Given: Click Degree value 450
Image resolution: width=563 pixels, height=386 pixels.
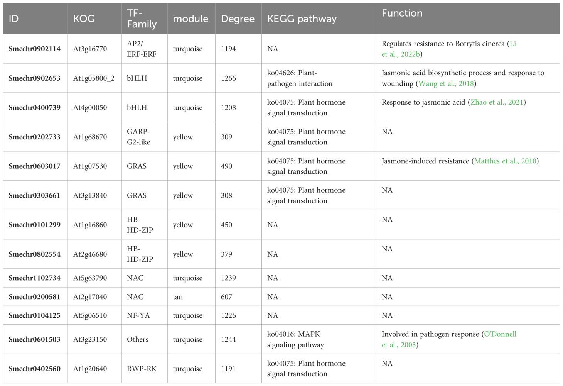Looking at the screenshot, I should click(x=226, y=225).
